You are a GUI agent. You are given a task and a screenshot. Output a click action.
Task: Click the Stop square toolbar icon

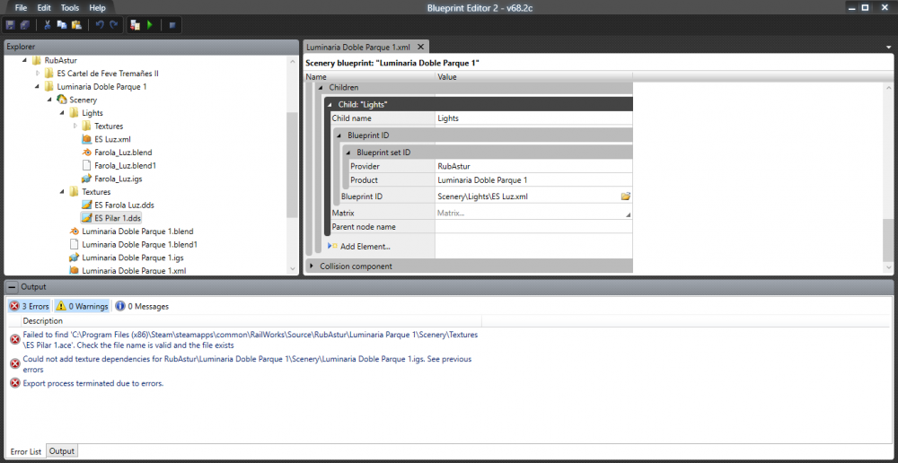[x=172, y=24]
